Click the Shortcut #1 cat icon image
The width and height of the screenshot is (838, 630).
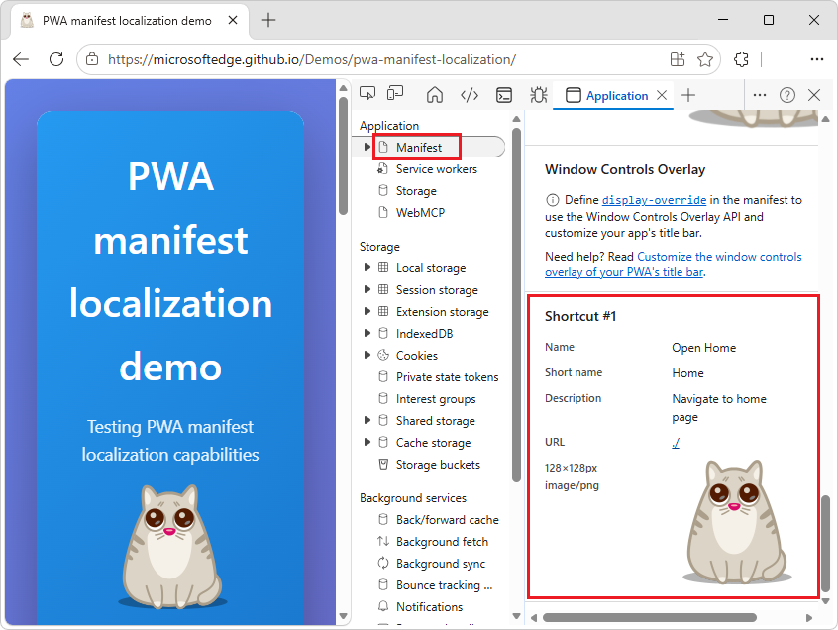[737, 521]
